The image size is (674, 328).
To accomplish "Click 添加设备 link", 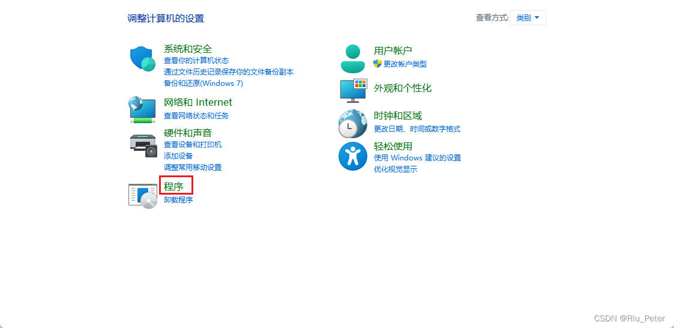I will pyautogui.click(x=178, y=156).
